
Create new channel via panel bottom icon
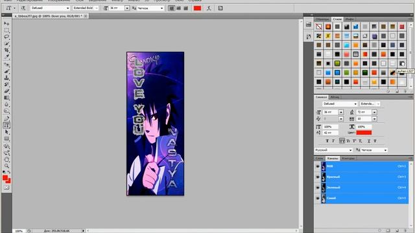(397, 230)
